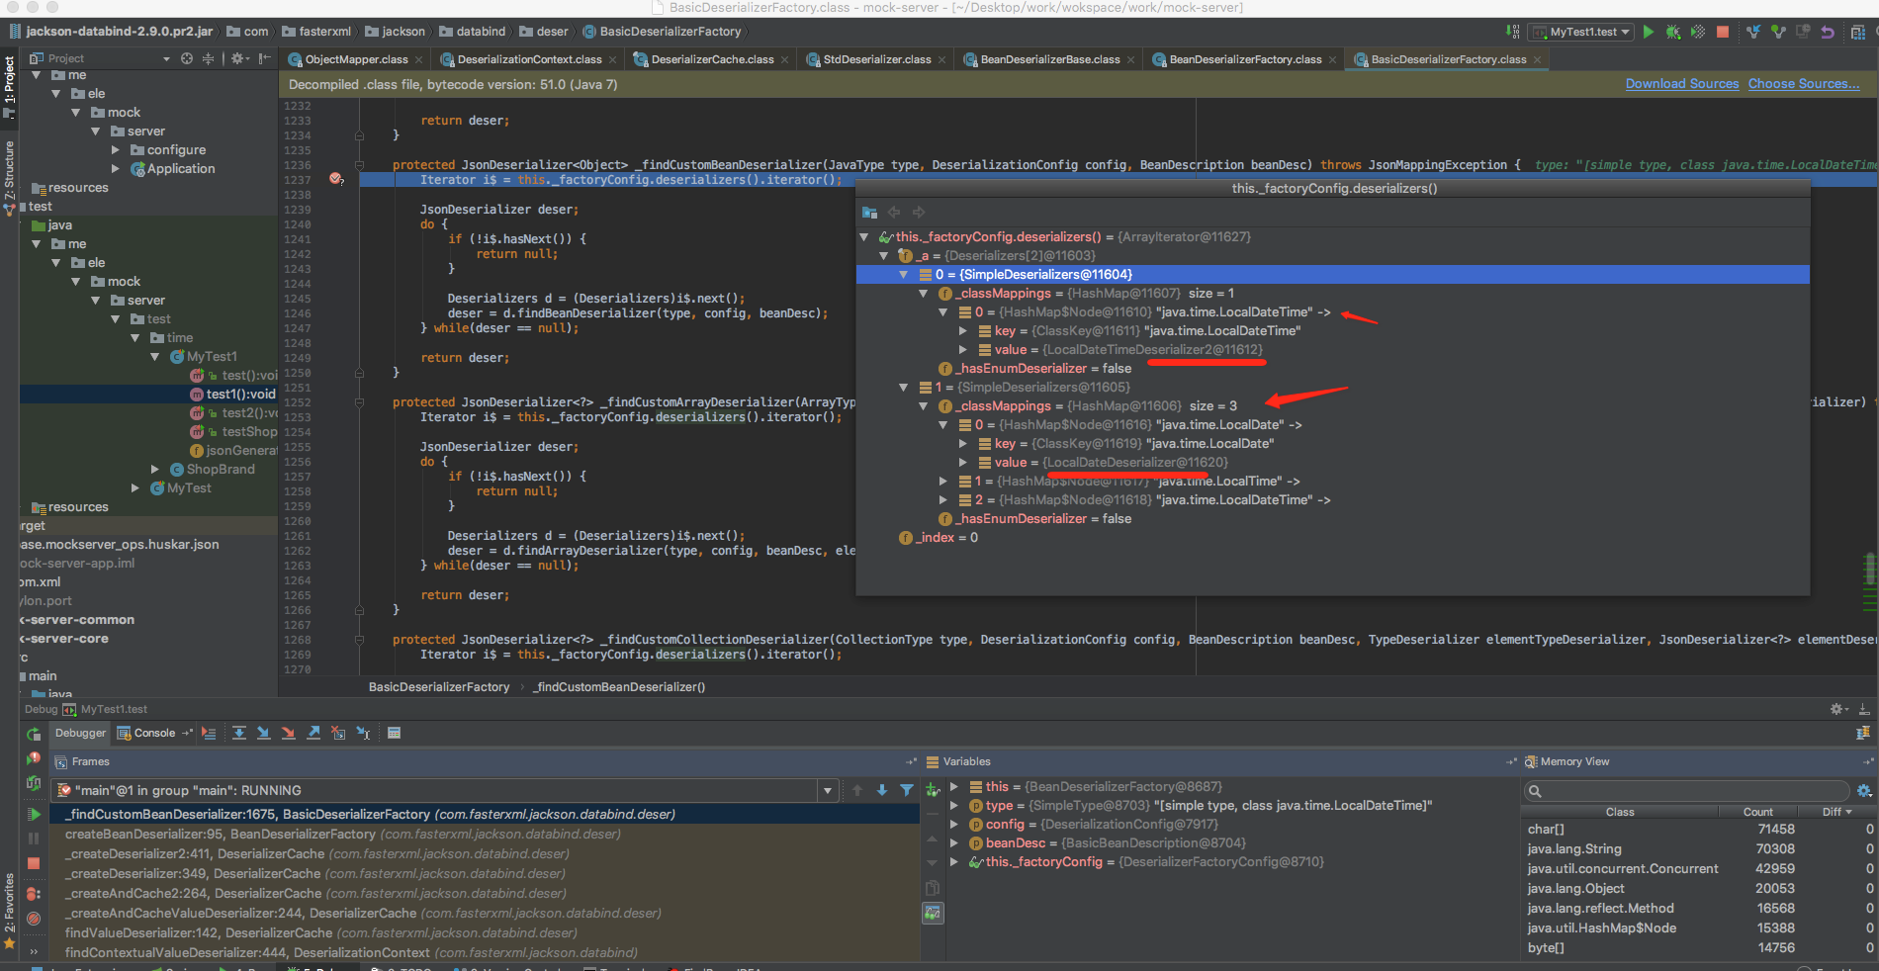This screenshot has height=971, width=1879.
Task: Stop the running MyTest1.test session
Action: click(1724, 31)
